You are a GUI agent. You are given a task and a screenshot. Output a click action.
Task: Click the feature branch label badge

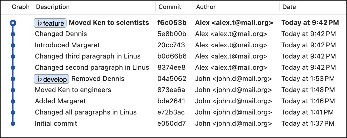[50, 23]
